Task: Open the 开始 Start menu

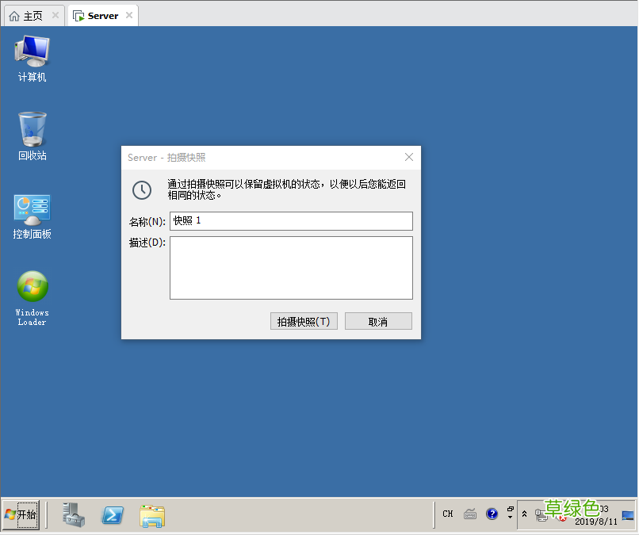Action: pos(21,514)
